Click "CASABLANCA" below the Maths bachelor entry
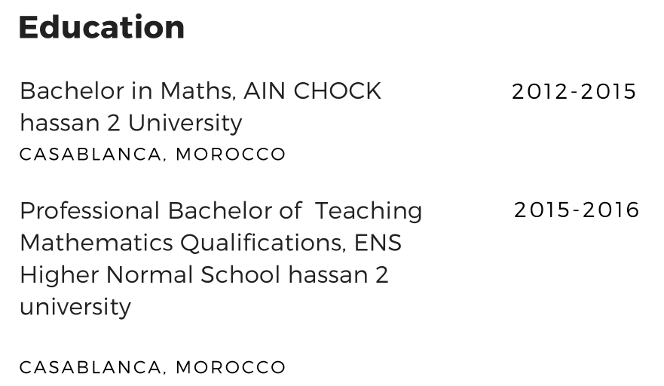The height and width of the screenshot is (386, 664). [90, 155]
